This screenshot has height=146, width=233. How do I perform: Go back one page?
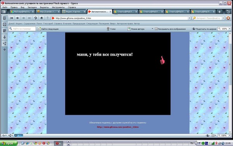[x=17, y=18]
